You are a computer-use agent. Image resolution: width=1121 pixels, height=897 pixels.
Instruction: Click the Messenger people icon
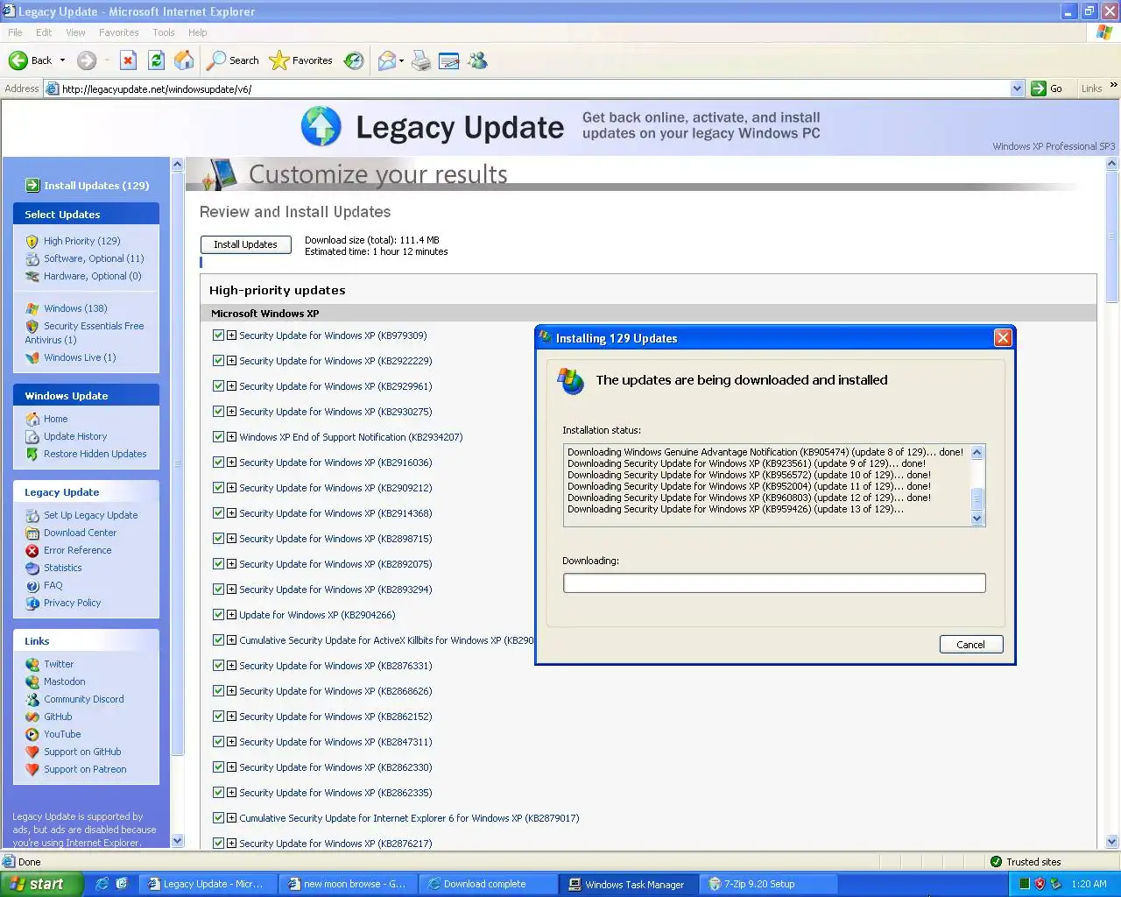click(x=477, y=60)
